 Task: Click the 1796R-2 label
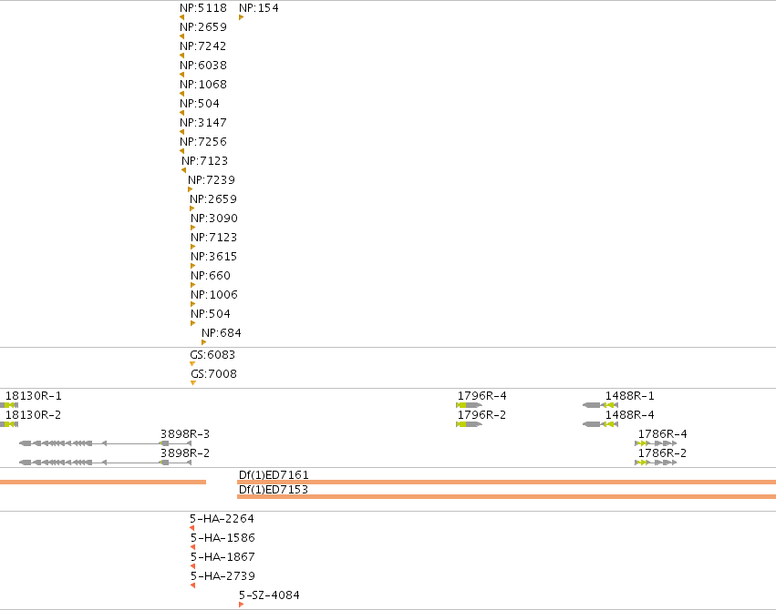tap(481, 415)
